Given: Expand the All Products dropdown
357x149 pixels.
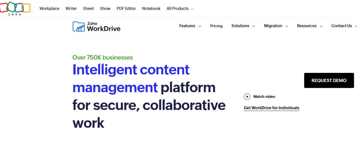Looking at the screenshot, I should coord(180,9).
